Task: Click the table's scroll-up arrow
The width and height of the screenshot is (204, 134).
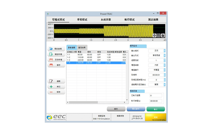Action: [127, 52]
